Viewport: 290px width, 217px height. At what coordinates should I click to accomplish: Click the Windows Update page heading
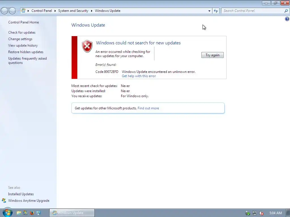click(x=88, y=25)
